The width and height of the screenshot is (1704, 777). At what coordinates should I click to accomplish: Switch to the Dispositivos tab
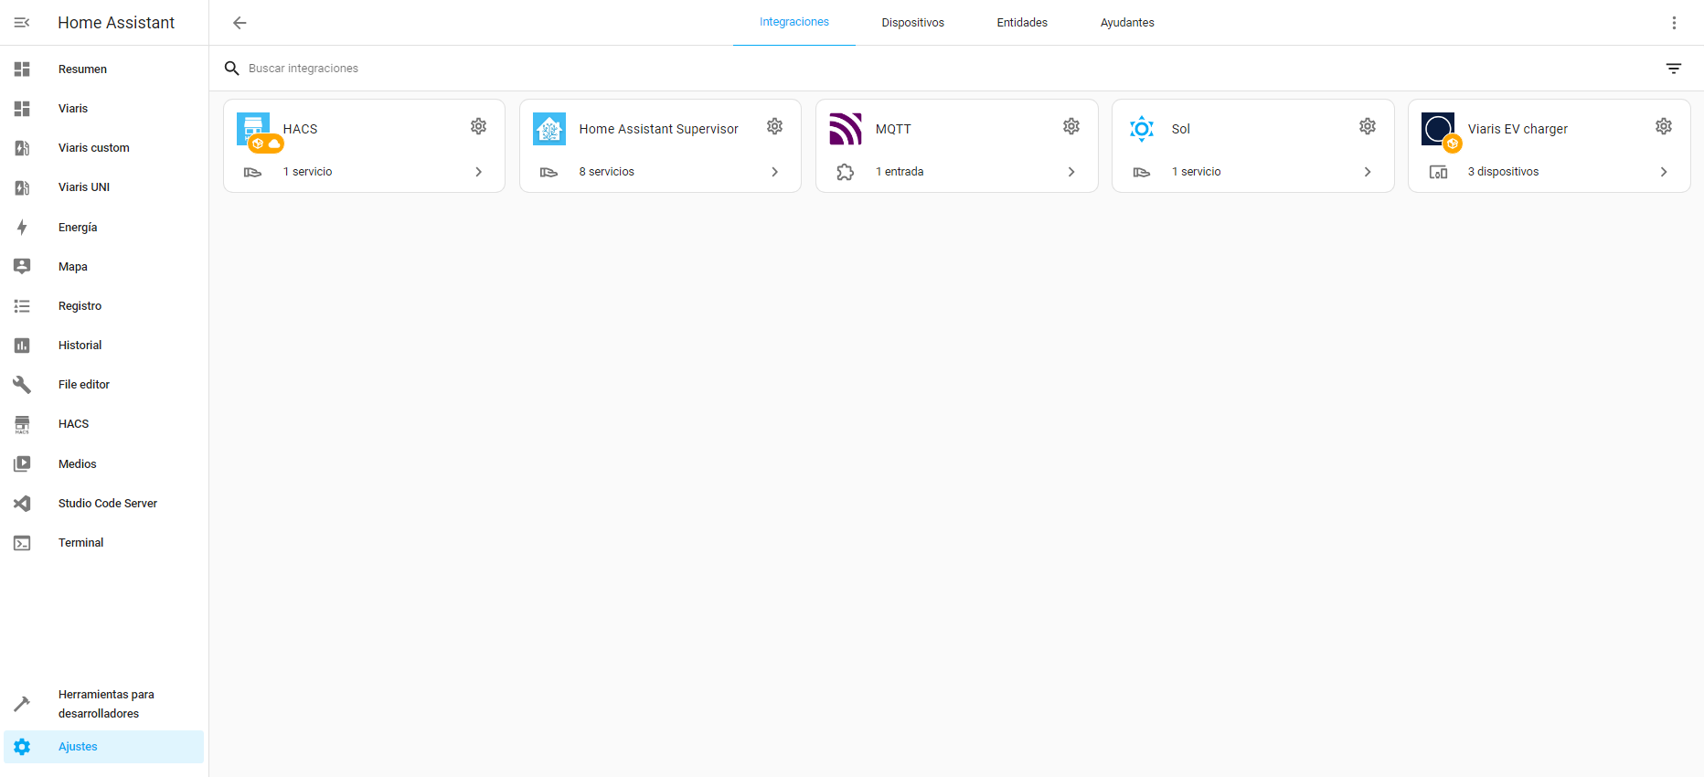913,23
